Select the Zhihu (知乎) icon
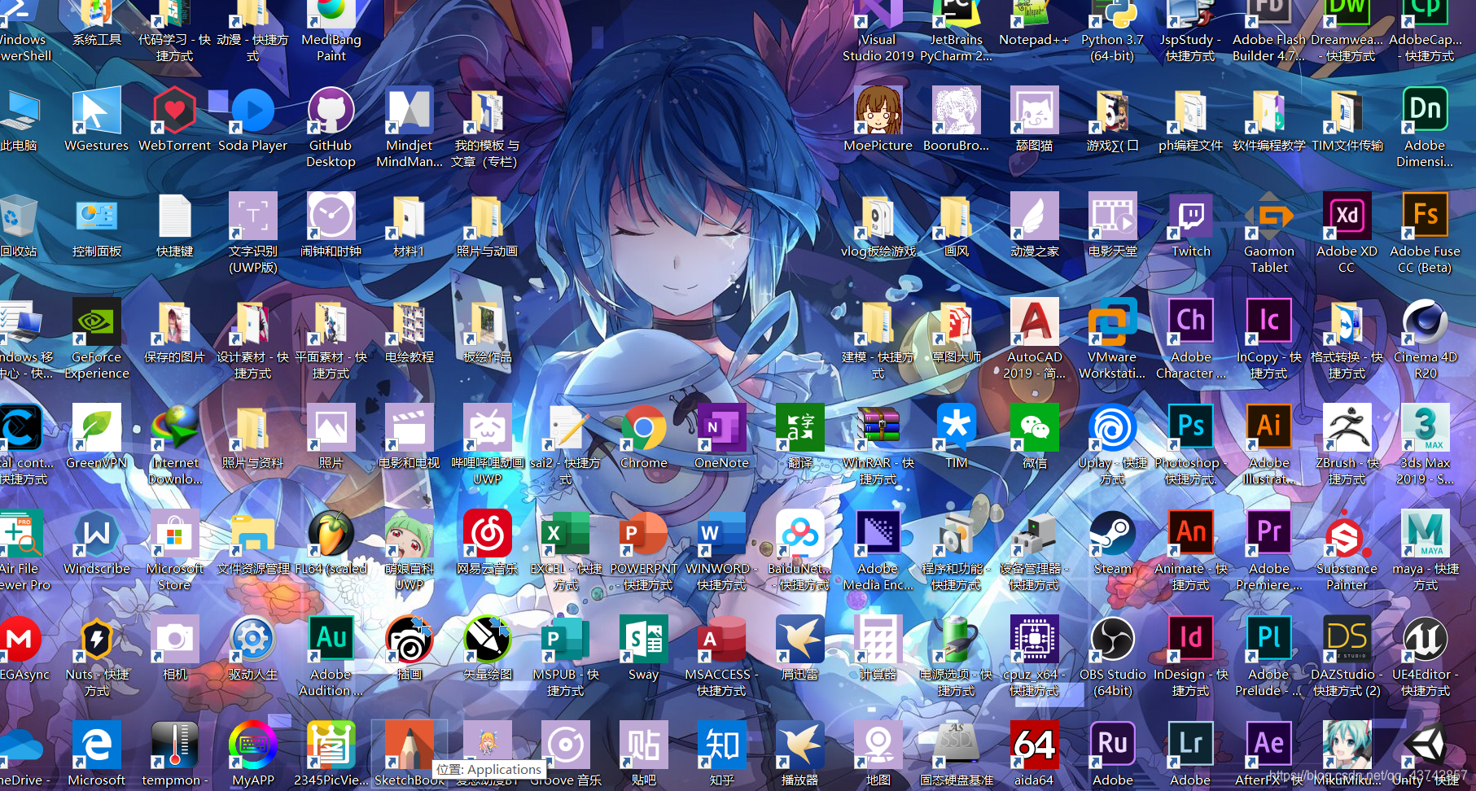This screenshot has width=1476, height=791. pyautogui.click(x=721, y=745)
